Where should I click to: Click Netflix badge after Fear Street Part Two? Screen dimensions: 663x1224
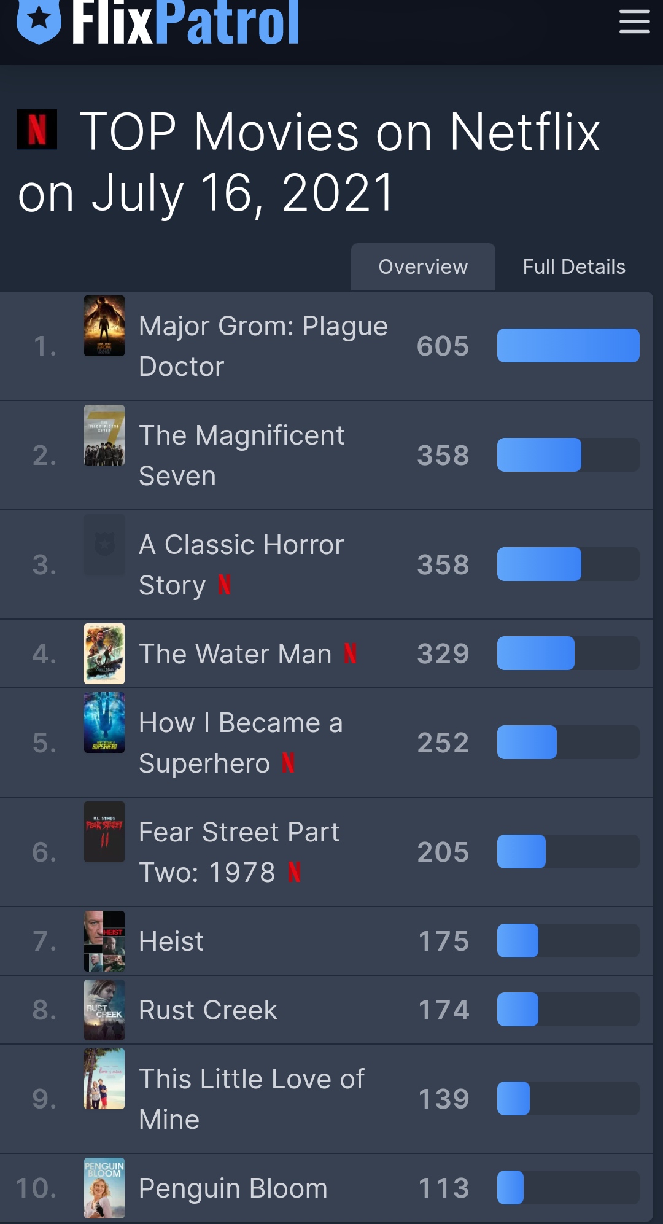point(294,872)
